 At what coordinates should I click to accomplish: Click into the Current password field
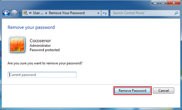coord(42,75)
